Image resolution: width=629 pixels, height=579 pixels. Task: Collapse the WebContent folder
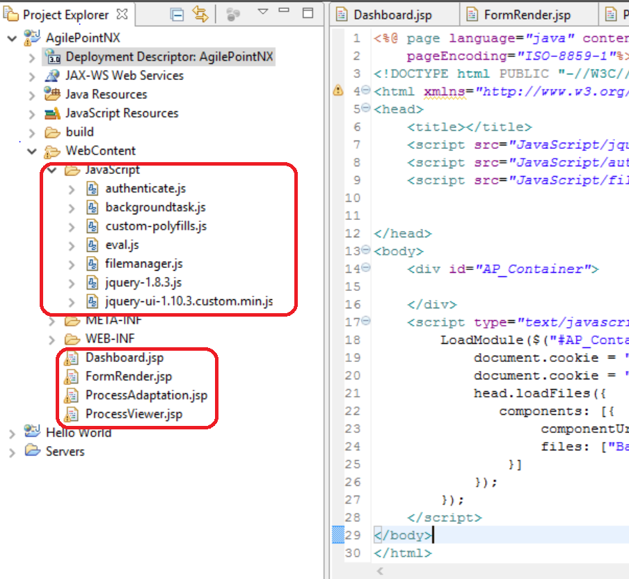pyautogui.click(x=32, y=151)
